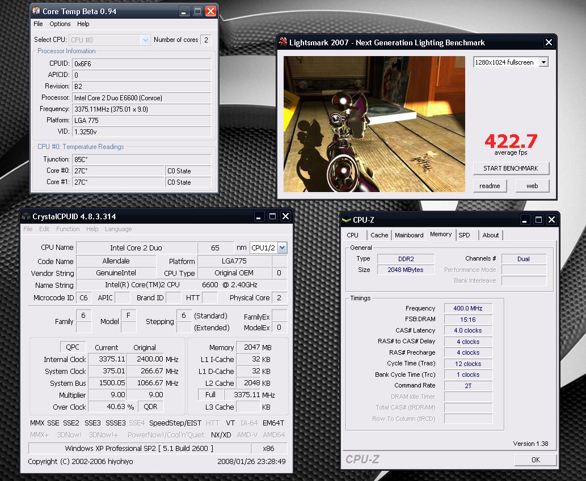Open the Language menu in CrystalCPUID
Image resolution: width=586 pixels, height=481 pixels.
click(x=118, y=229)
